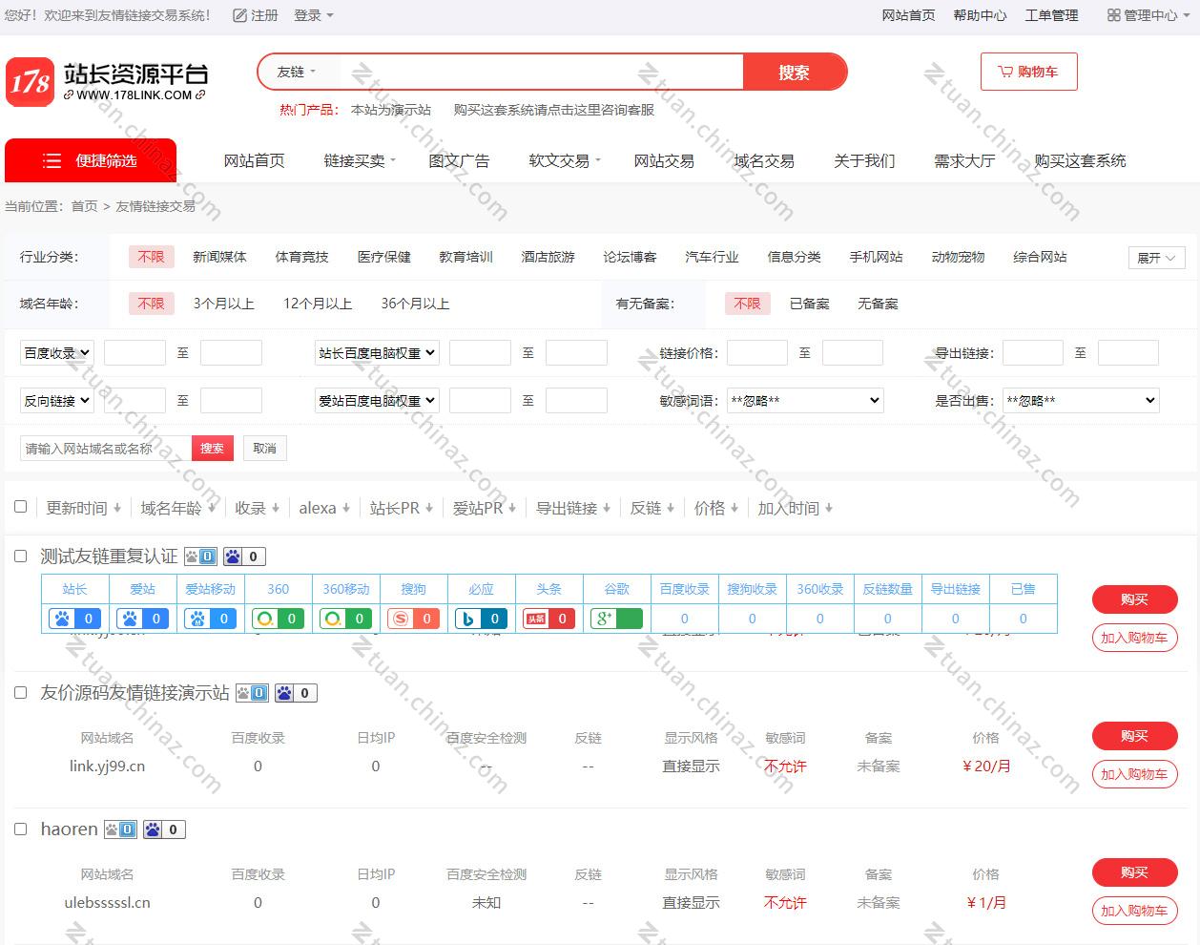This screenshot has height=945, width=1200.
Task: Sort list by alexa
Action: click(324, 508)
